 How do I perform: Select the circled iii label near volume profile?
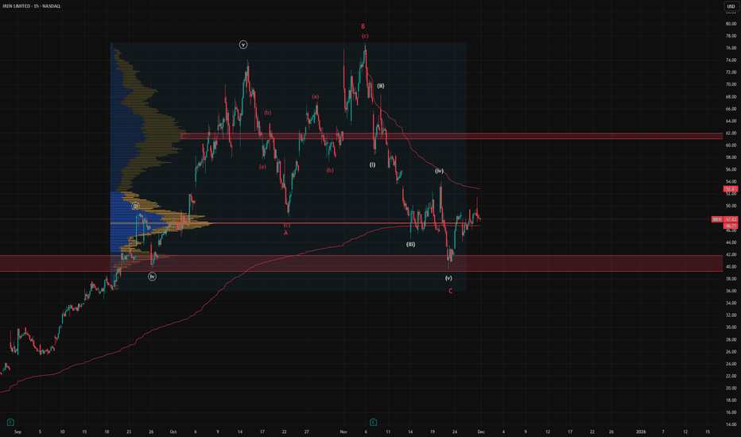click(135, 206)
